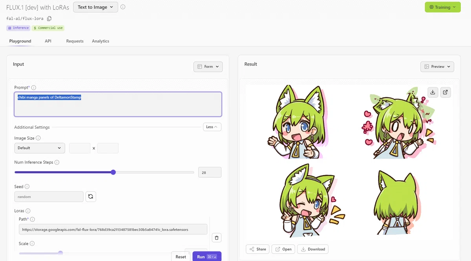
Task: Adjust the Num Inference Steps slider
Action: coord(113,172)
